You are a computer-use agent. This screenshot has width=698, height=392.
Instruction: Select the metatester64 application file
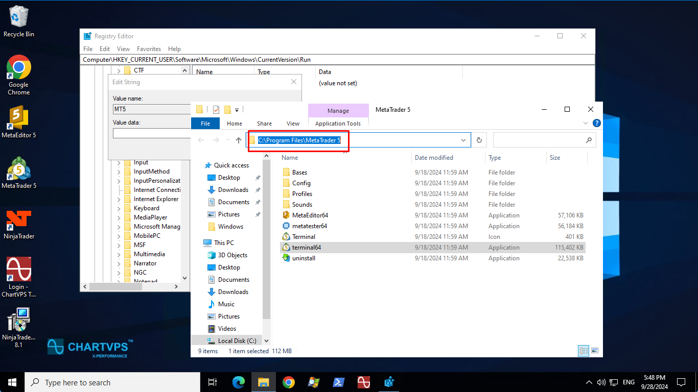309,226
